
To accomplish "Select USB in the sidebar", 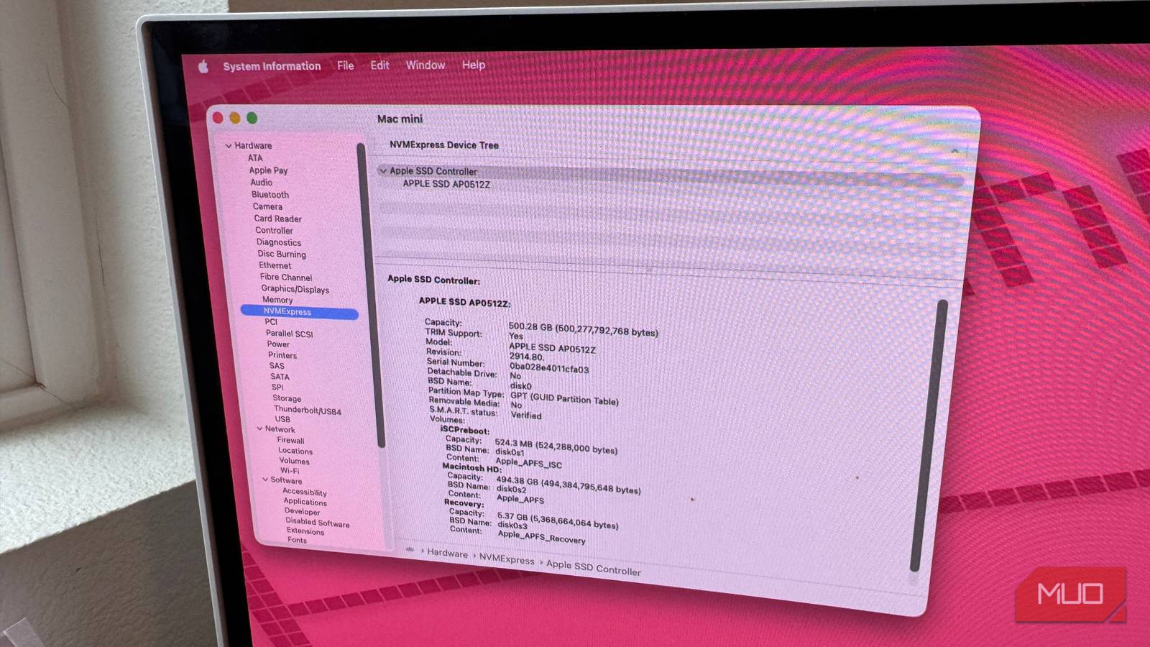I will tap(282, 419).
